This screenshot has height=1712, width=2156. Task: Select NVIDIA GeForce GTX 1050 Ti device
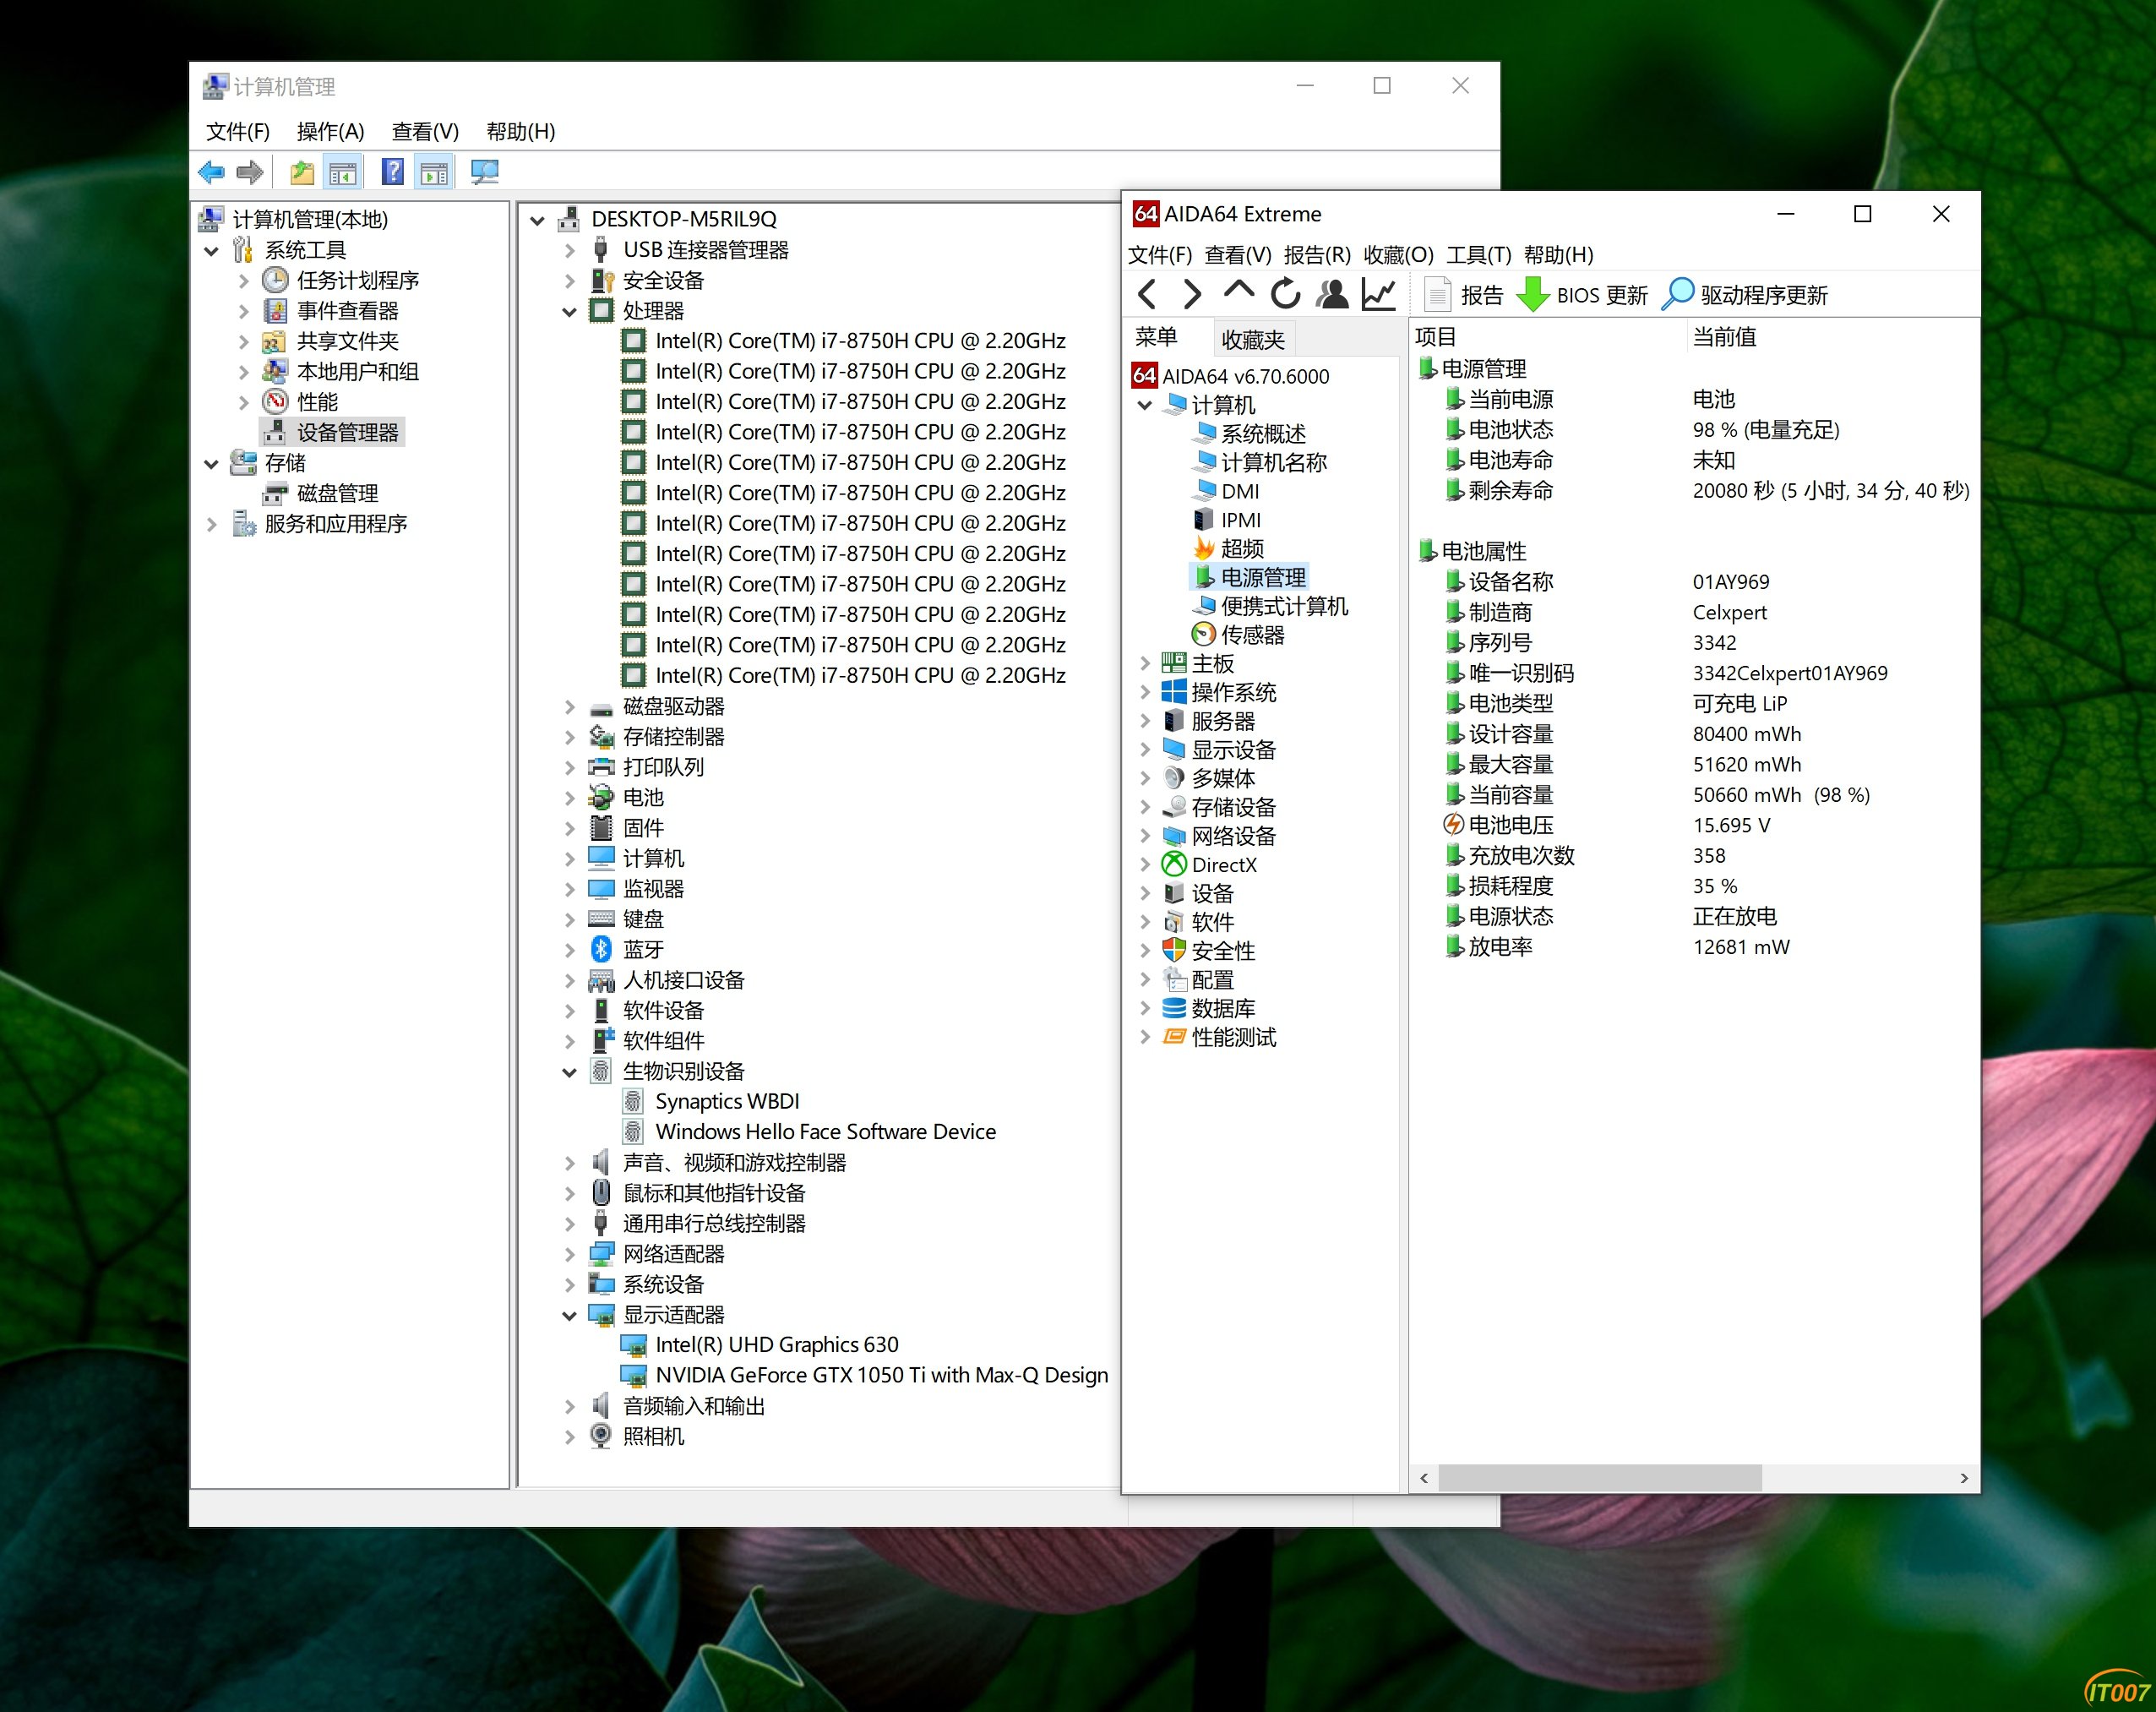pos(881,1375)
